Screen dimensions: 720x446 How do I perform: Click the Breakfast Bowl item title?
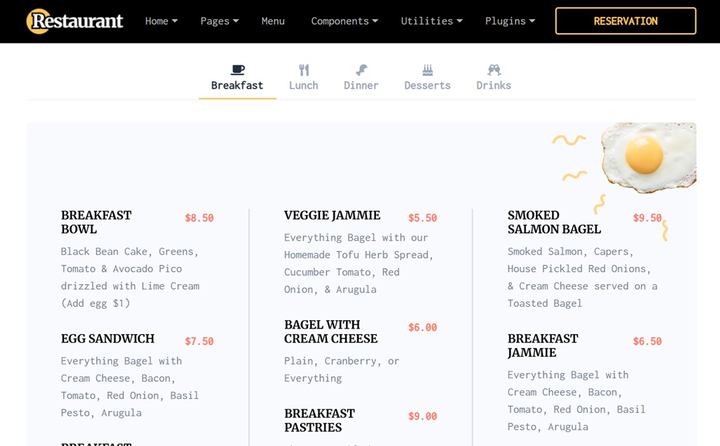click(96, 222)
